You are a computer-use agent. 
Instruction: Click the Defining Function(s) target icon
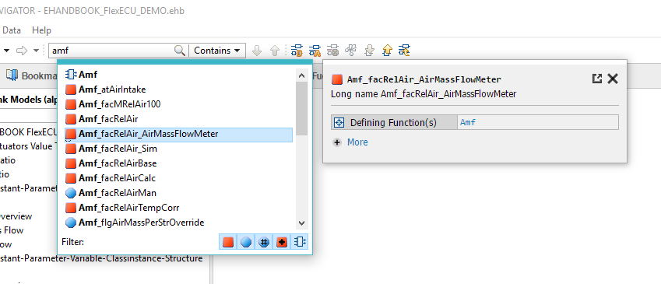(339, 123)
